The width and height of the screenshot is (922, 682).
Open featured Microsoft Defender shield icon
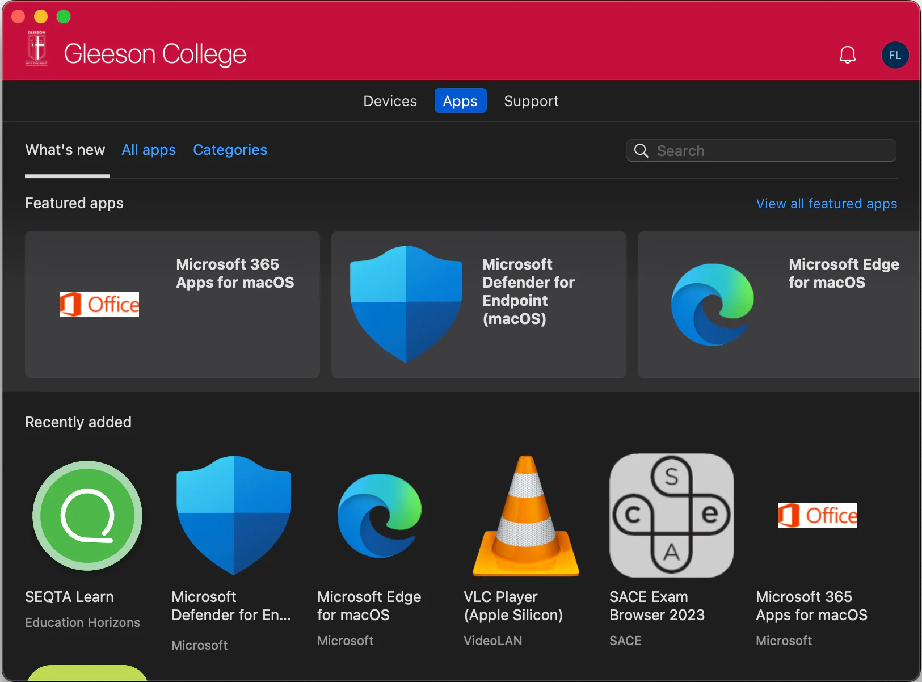pyautogui.click(x=406, y=304)
